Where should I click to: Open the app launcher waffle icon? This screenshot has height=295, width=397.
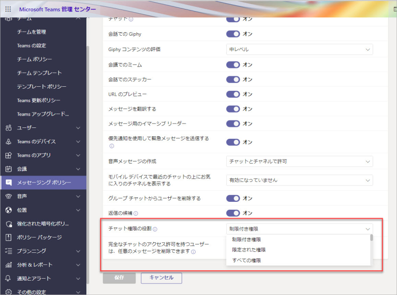[x=8, y=9]
